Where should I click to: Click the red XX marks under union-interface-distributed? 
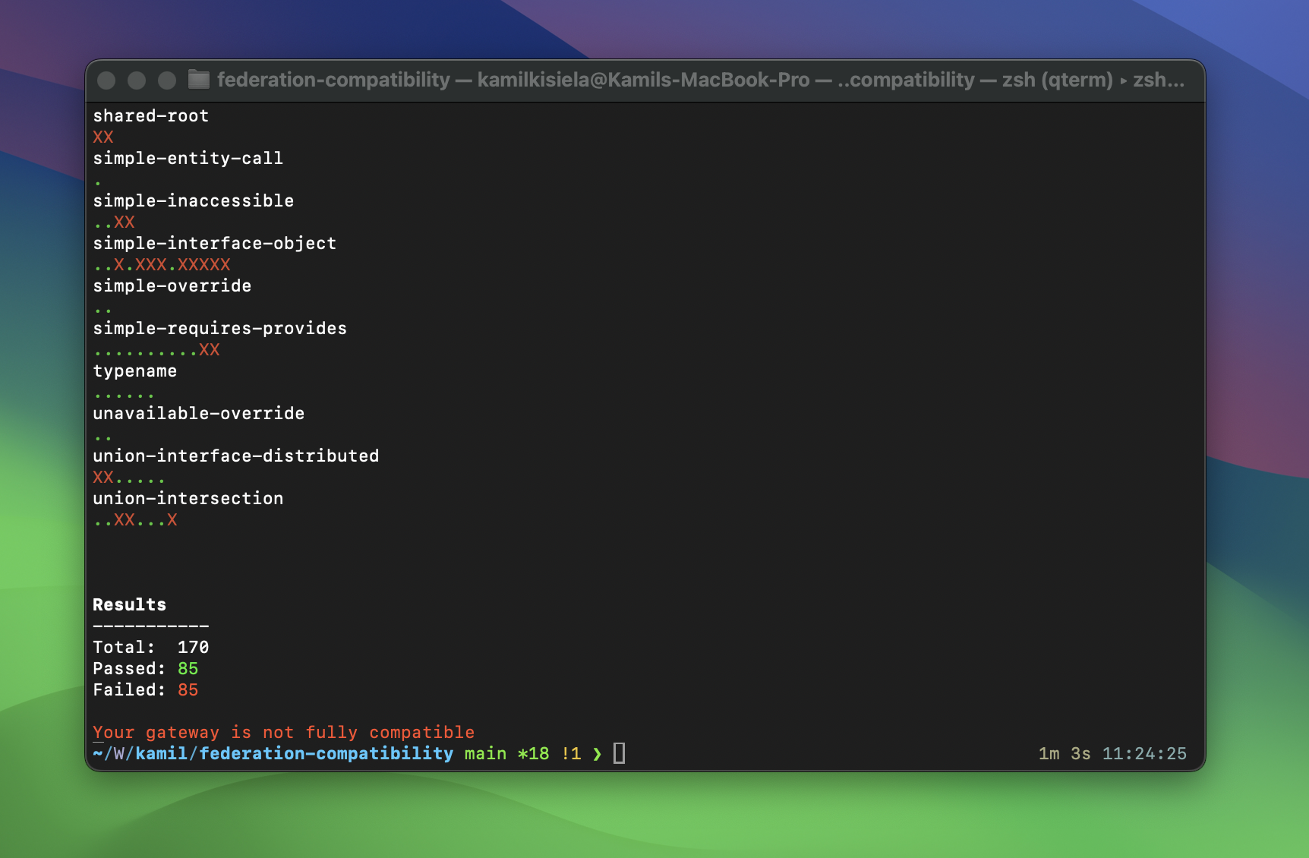click(105, 477)
